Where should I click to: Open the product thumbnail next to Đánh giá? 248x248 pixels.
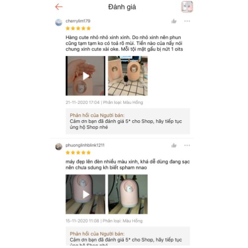[187, 7]
